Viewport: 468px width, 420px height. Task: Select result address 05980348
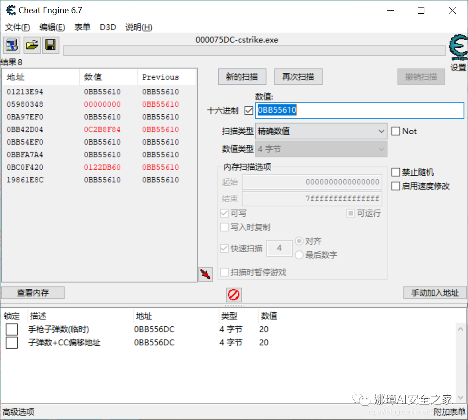25,104
